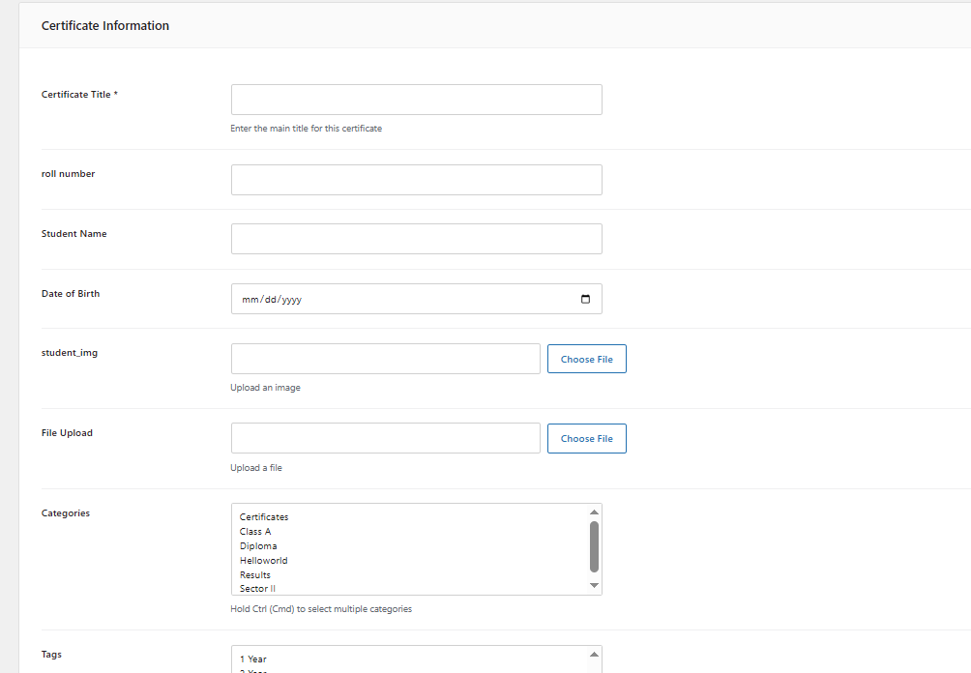Click 'Hold Ctrl (Cmd)' categories hint text

pyautogui.click(x=321, y=608)
